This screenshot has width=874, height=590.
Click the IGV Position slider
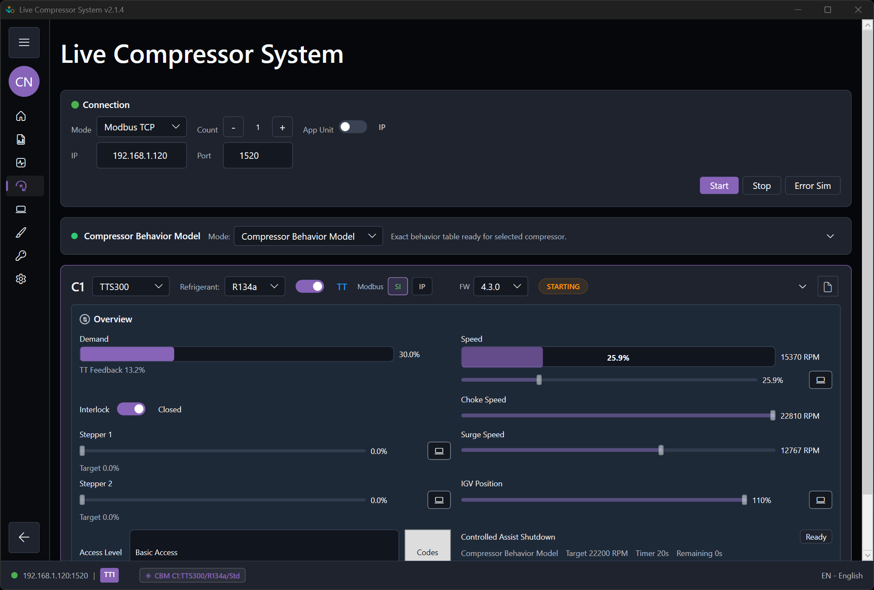point(604,500)
